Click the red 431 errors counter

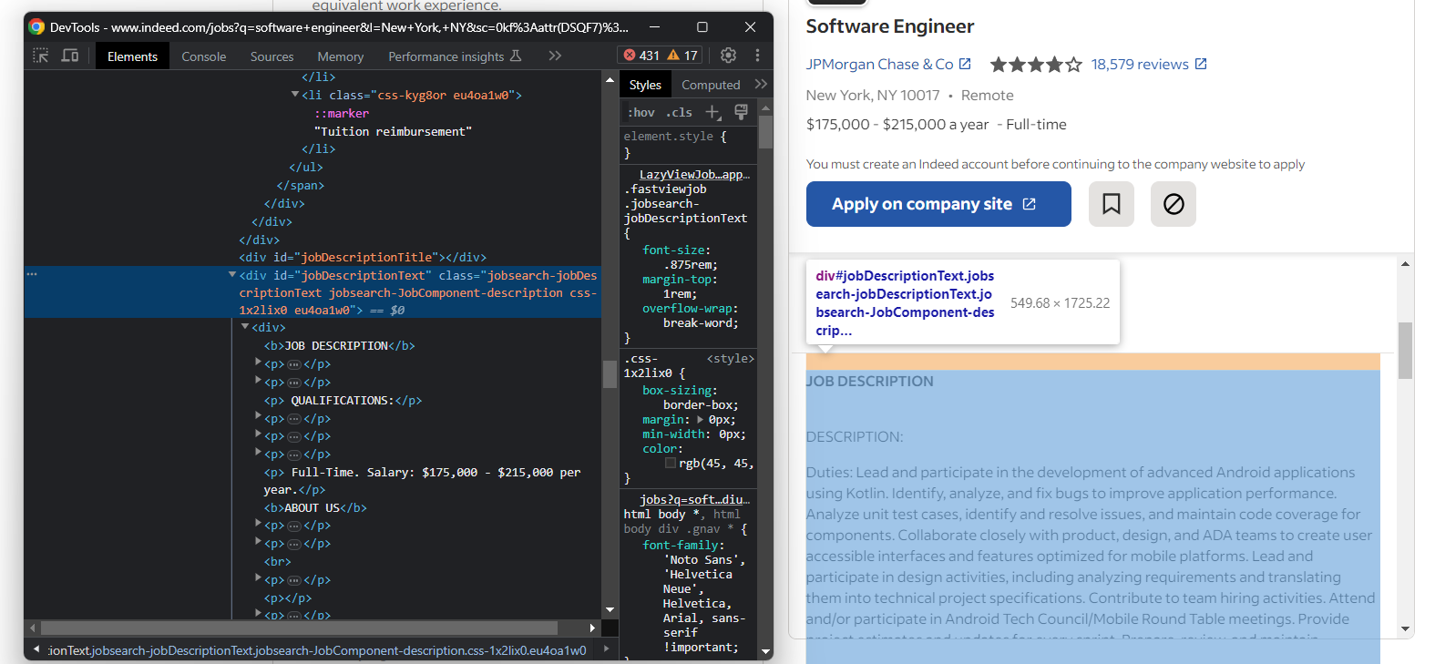pyautogui.click(x=641, y=56)
